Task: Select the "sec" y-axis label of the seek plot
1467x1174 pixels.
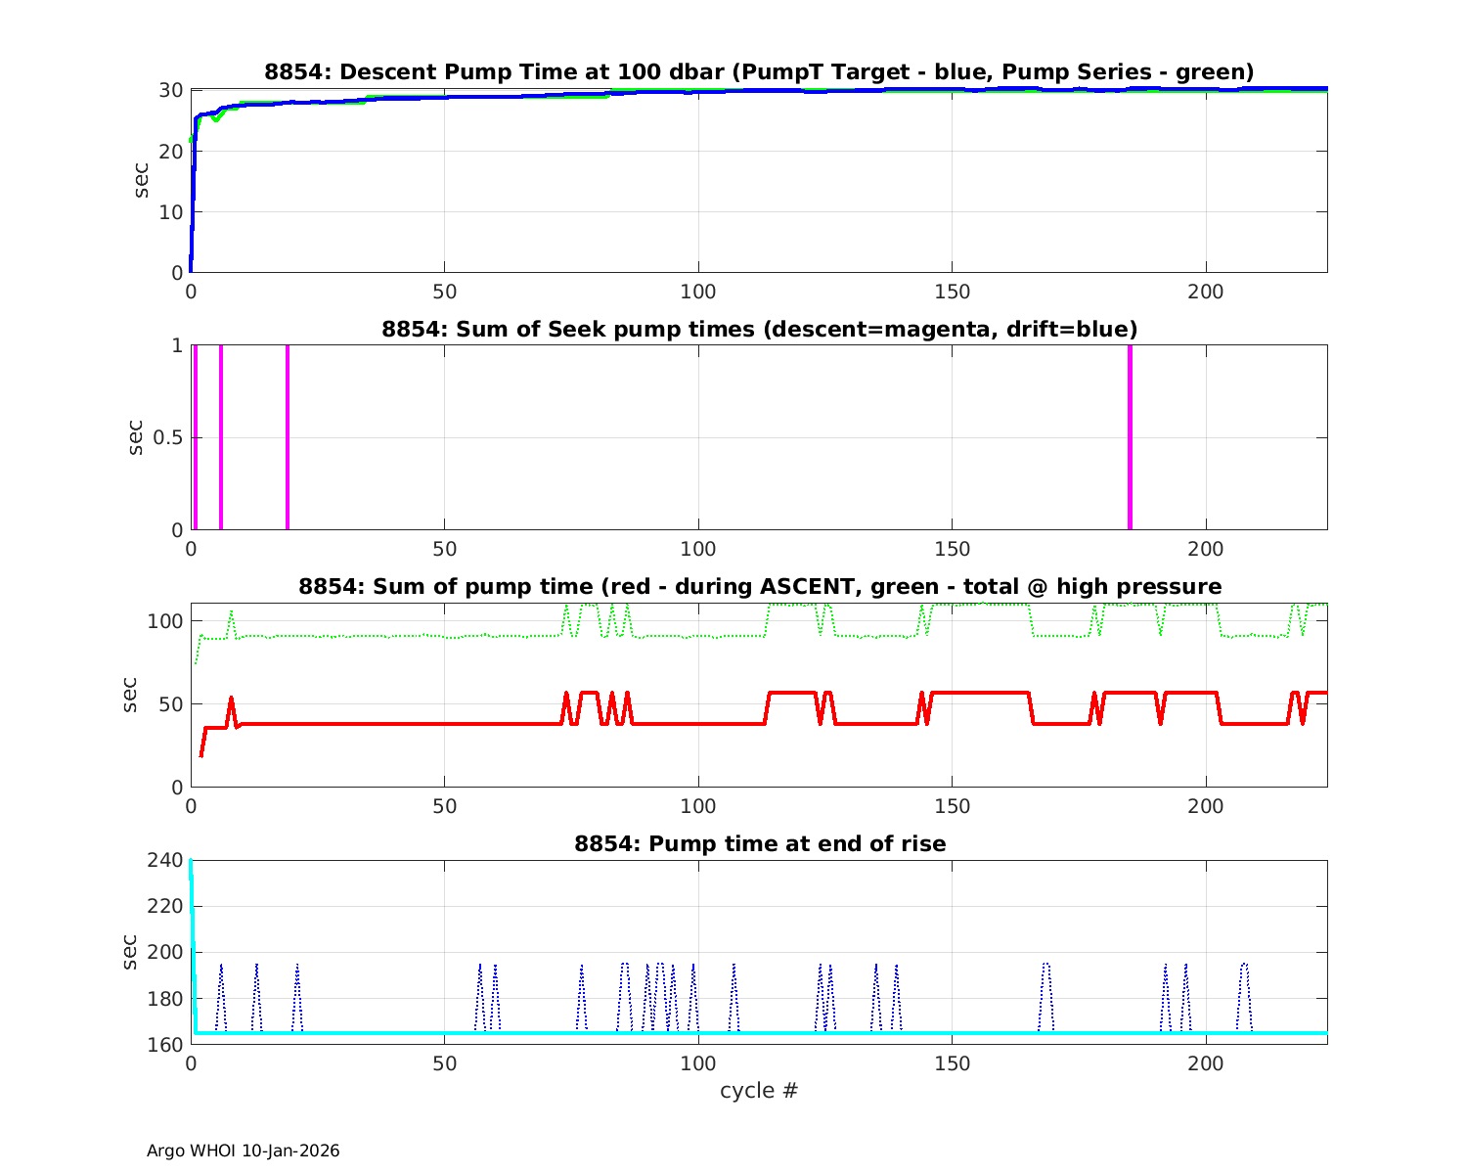Action: pos(136,437)
